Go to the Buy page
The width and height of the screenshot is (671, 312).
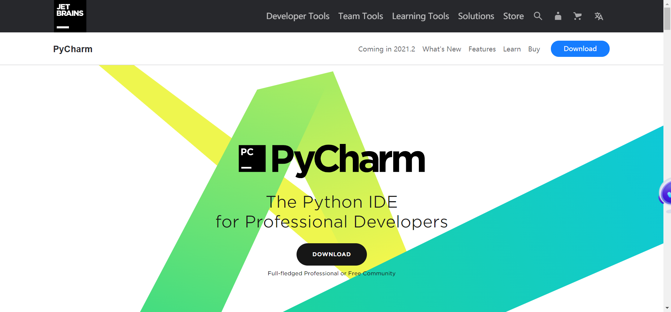534,49
